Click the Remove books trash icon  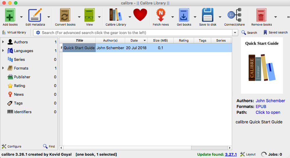pyautogui.click(x=261, y=15)
